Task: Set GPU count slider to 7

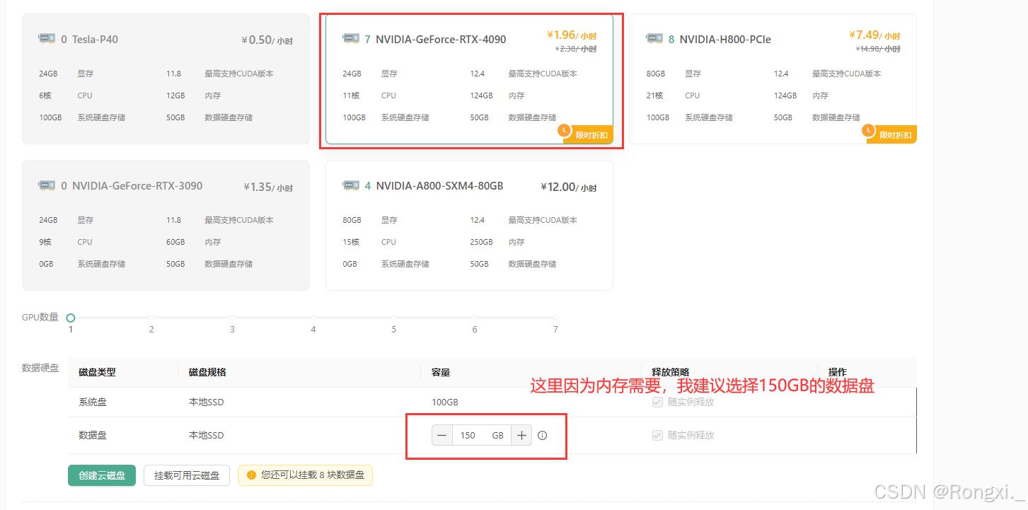Action: click(x=555, y=318)
